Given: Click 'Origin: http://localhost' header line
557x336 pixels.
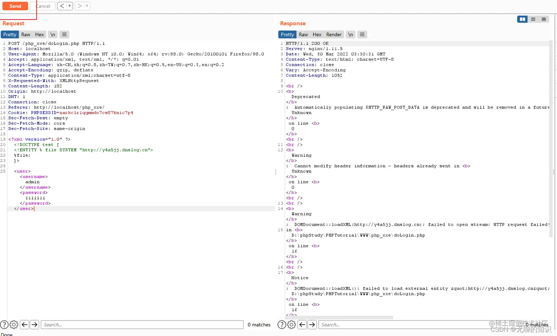Looking at the screenshot, I should click(42, 91).
